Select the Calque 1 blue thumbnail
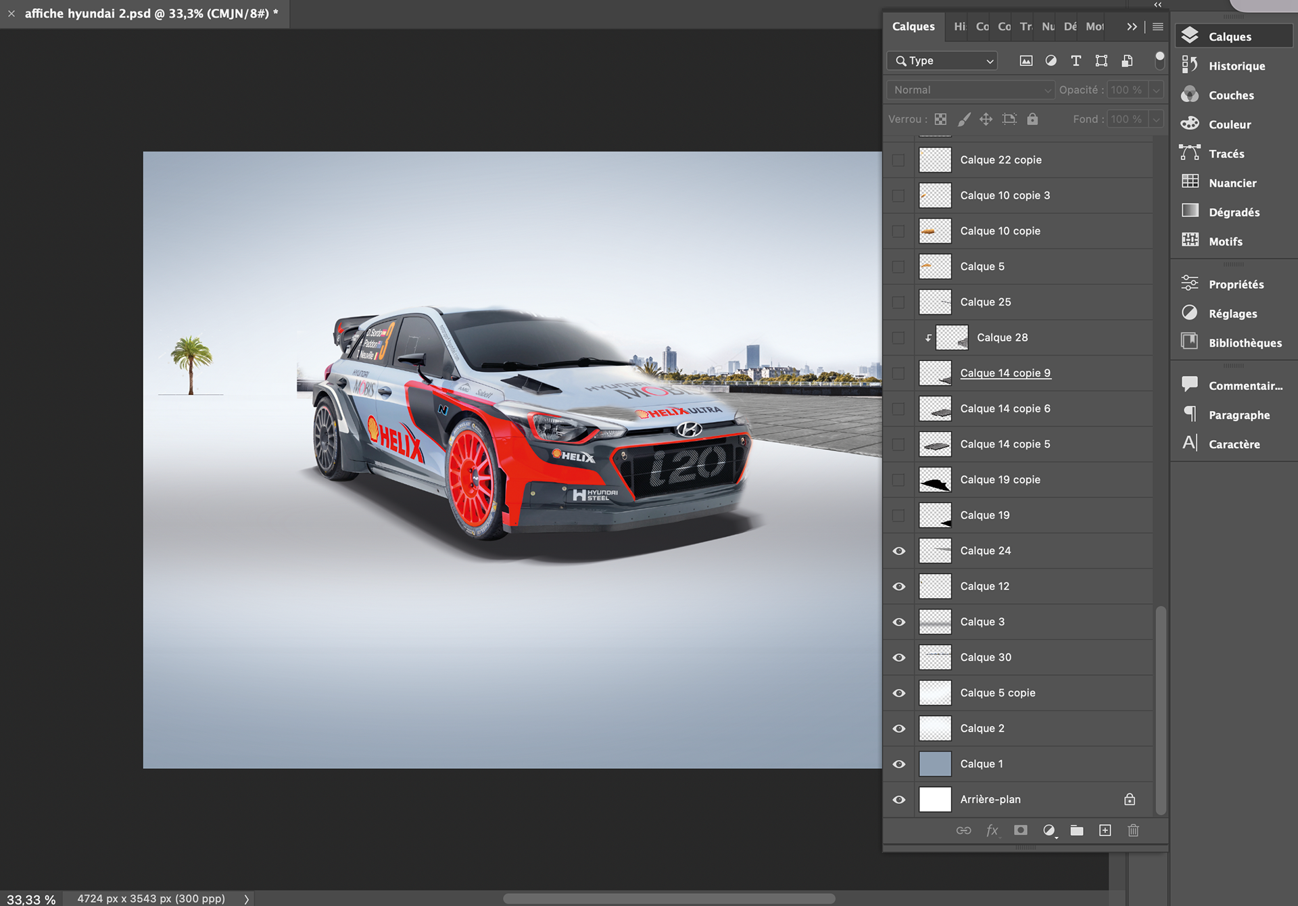Viewport: 1298px width, 906px height. click(935, 764)
